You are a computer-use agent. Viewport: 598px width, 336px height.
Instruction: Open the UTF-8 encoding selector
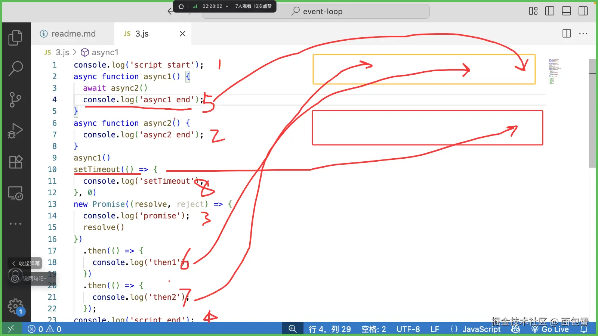(408, 329)
